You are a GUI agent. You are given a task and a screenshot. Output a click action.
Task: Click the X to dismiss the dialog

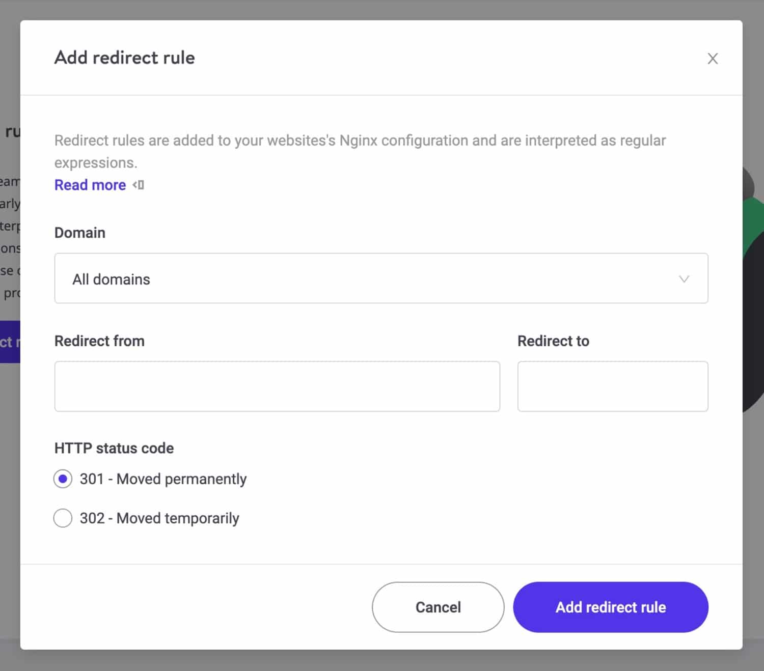pyautogui.click(x=713, y=59)
